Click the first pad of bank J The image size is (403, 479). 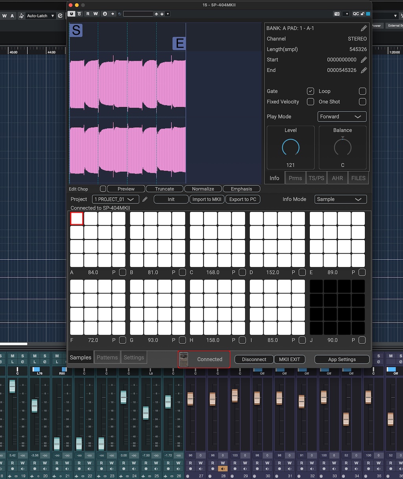point(316,286)
